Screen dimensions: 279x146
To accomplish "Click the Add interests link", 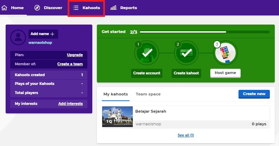I will (70, 104).
